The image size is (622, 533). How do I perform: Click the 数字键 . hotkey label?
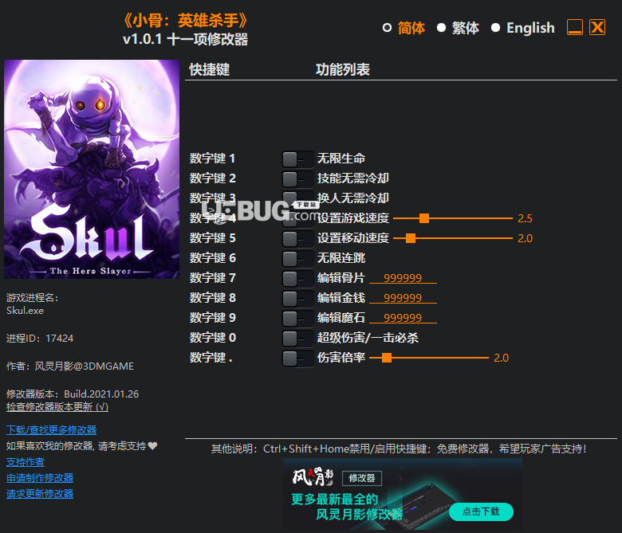211,358
